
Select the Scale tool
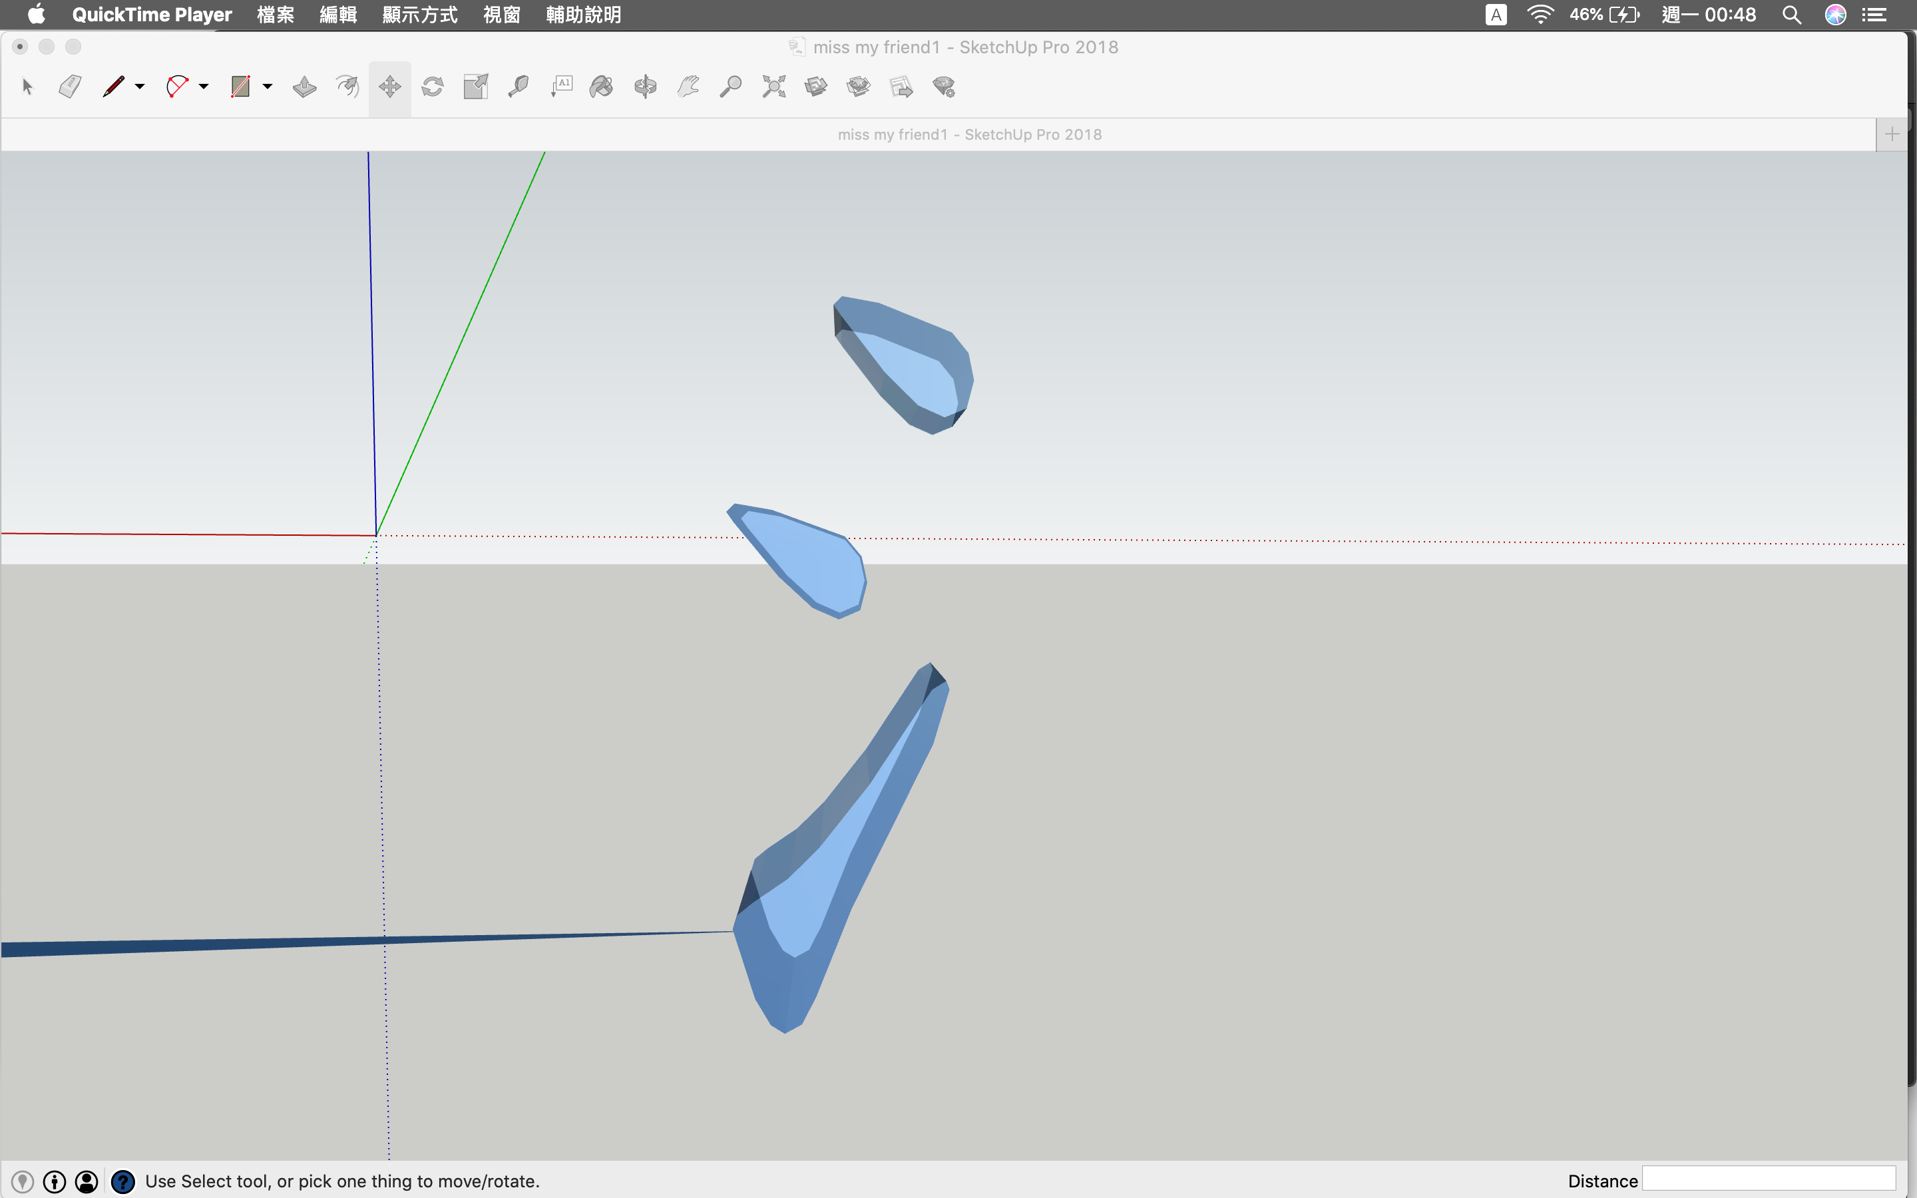pyautogui.click(x=475, y=87)
